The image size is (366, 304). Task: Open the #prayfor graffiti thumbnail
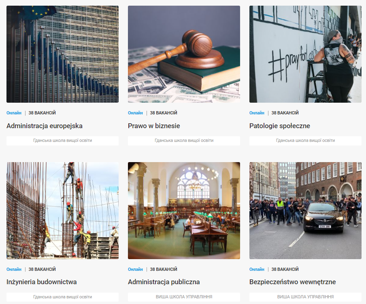pos(305,54)
